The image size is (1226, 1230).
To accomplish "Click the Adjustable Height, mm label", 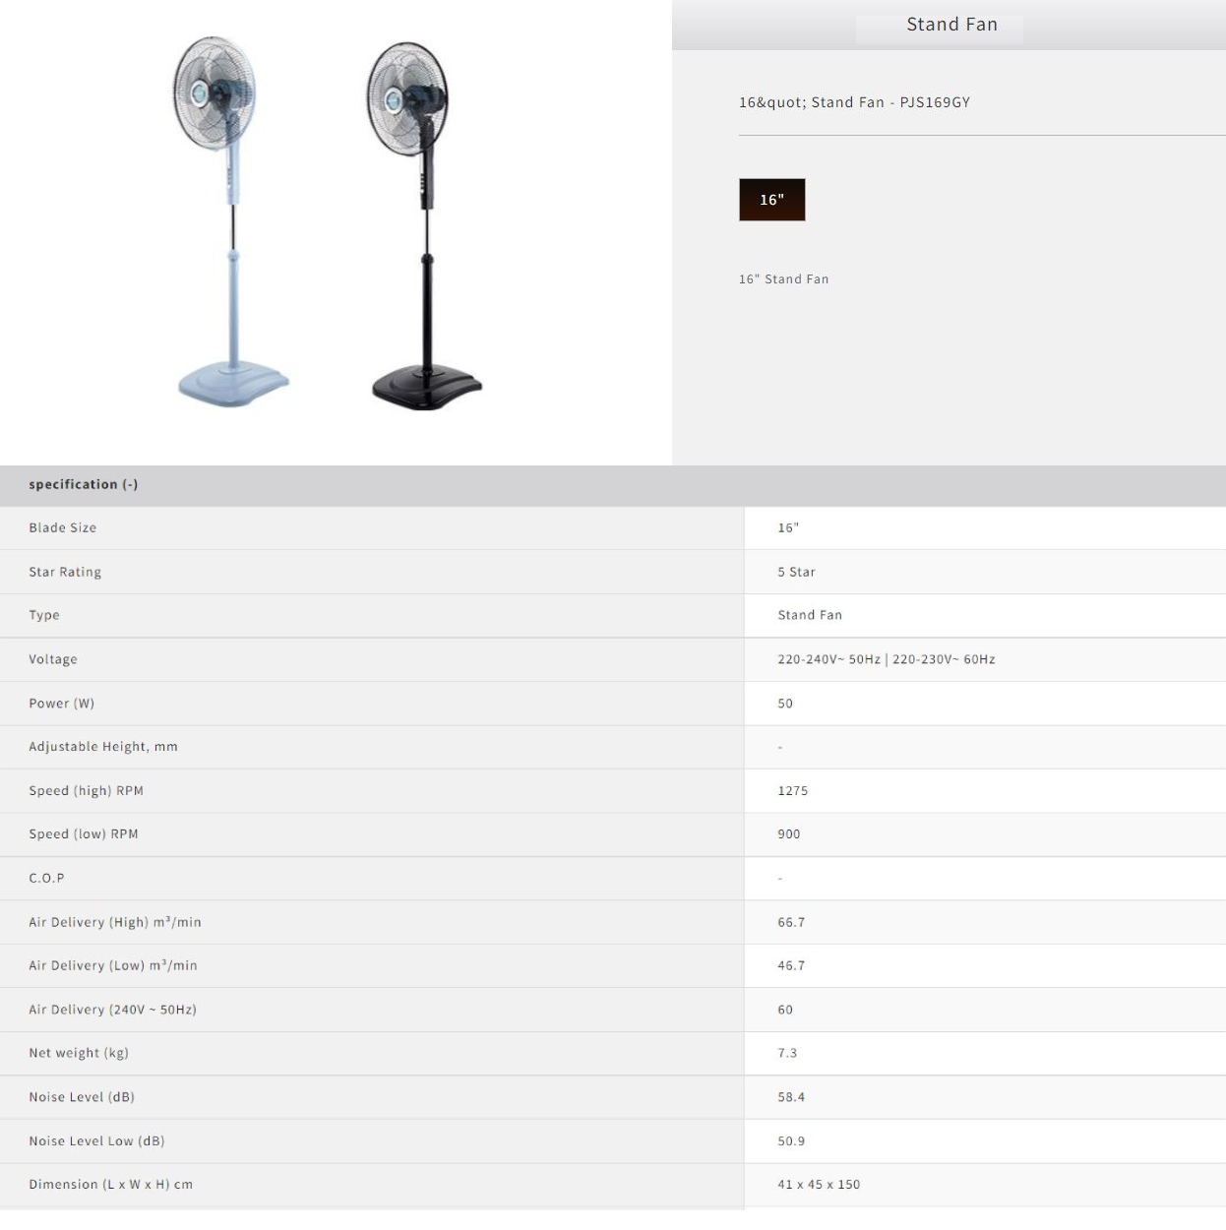I will pyautogui.click(x=103, y=747).
